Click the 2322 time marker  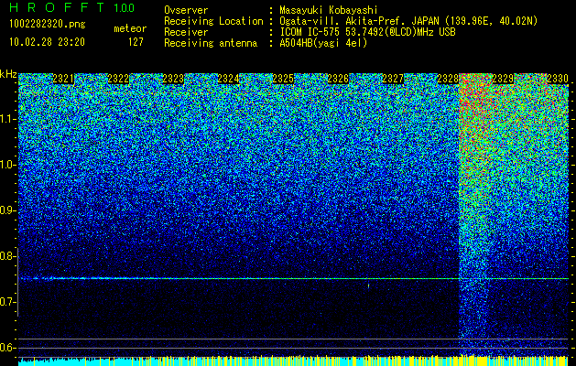[x=118, y=79]
